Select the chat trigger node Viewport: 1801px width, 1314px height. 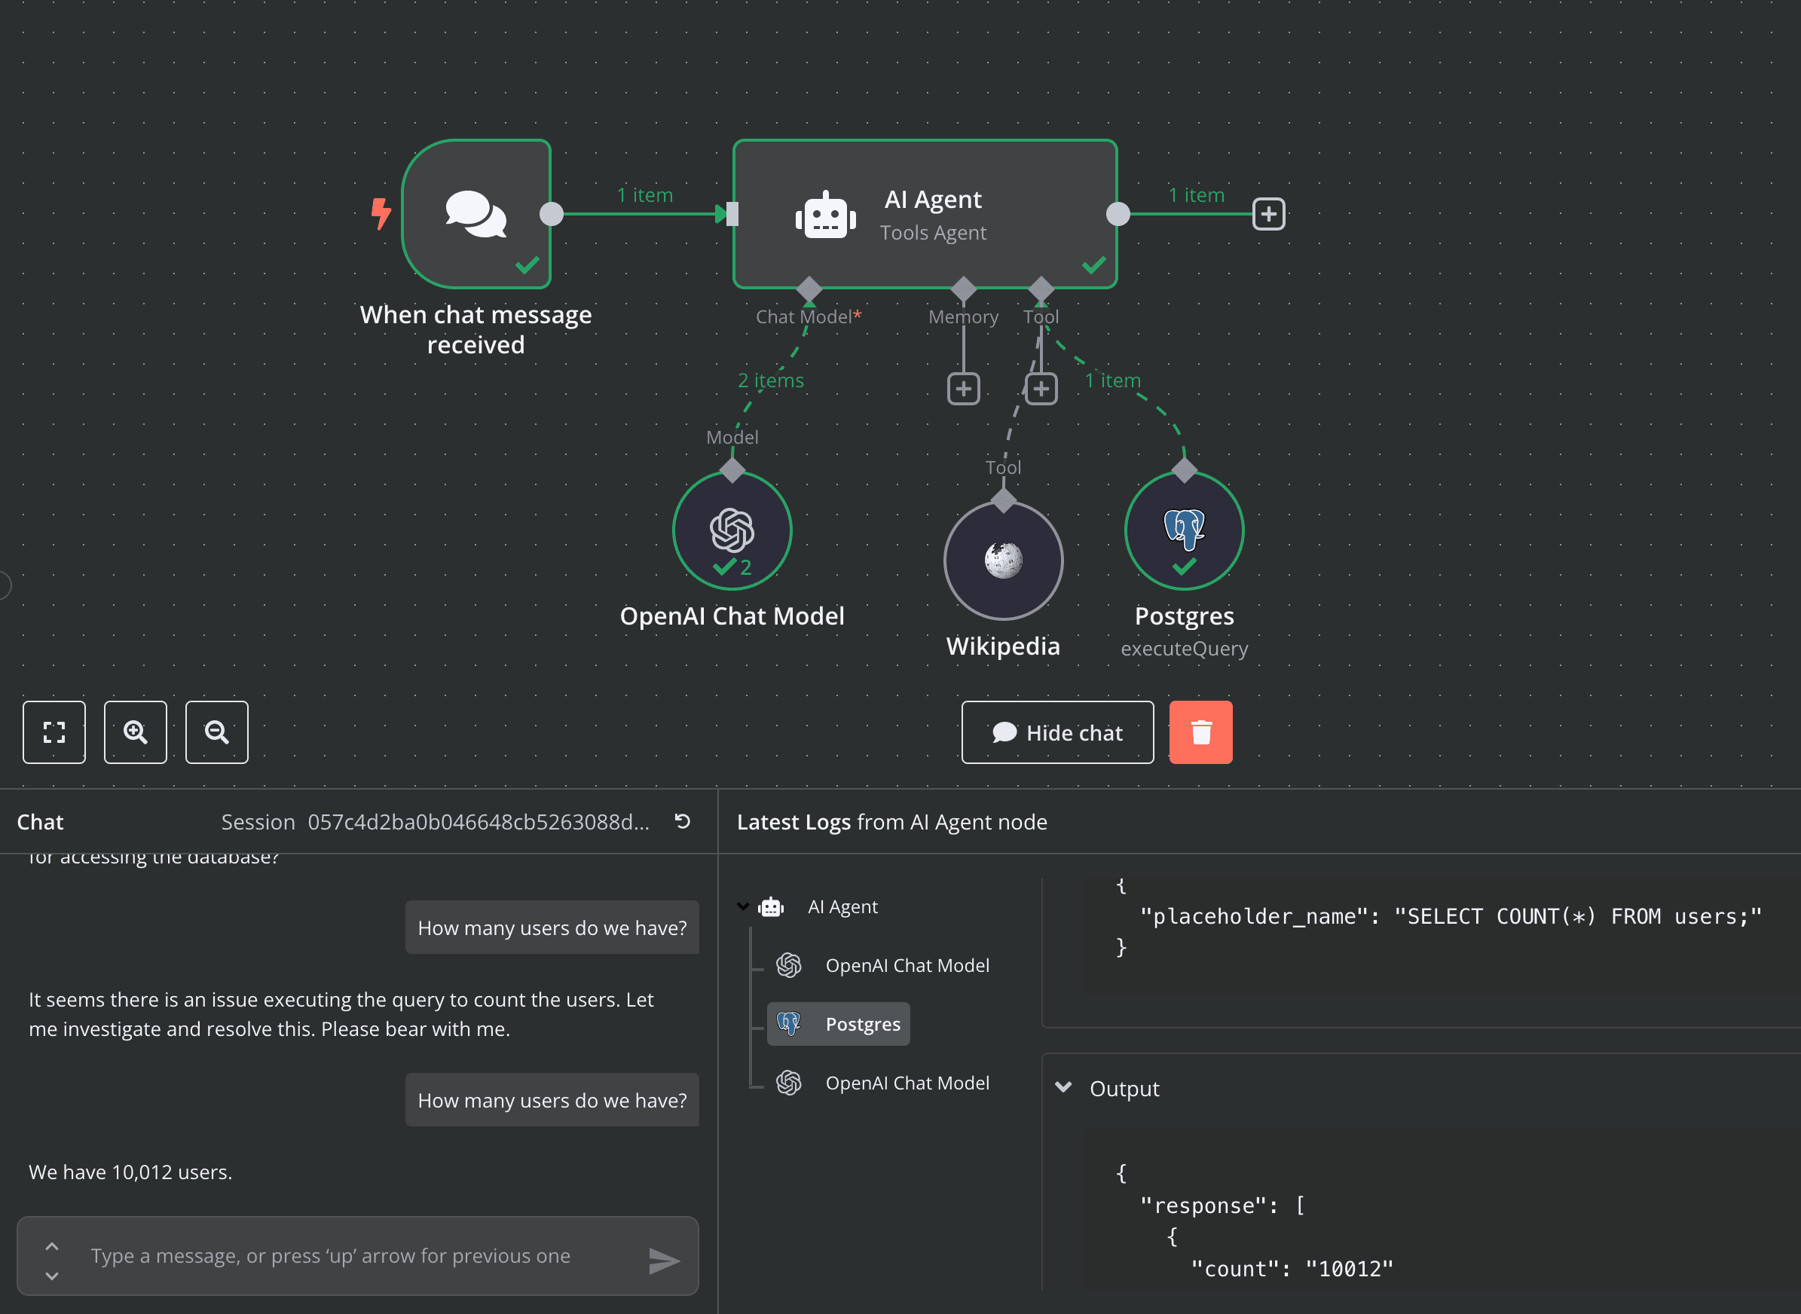coord(475,213)
